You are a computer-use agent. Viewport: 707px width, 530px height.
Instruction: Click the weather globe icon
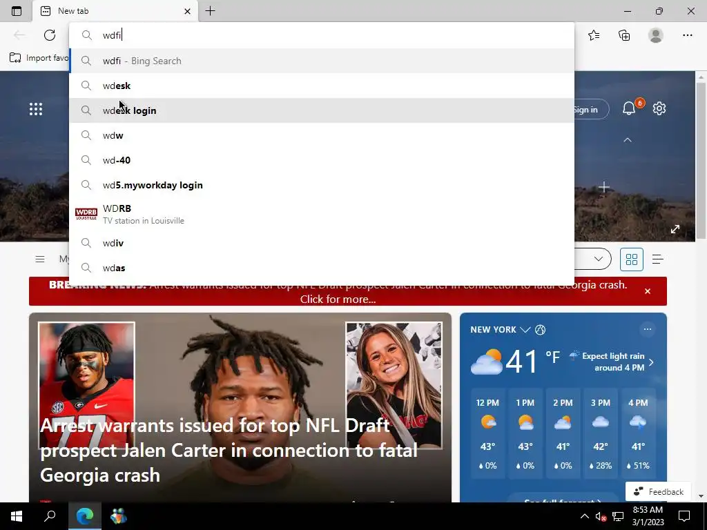coord(540,330)
